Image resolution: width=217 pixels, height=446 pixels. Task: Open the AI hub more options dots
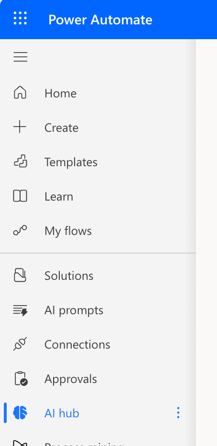click(178, 413)
